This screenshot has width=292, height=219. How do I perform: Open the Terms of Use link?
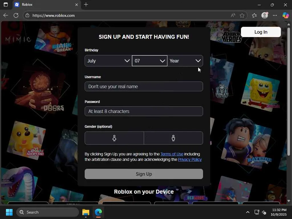172,154
